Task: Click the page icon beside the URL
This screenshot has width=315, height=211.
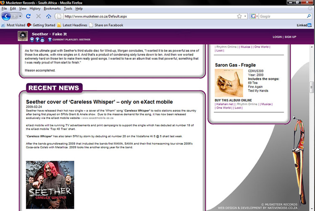Action: pyautogui.click(x=59, y=16)
